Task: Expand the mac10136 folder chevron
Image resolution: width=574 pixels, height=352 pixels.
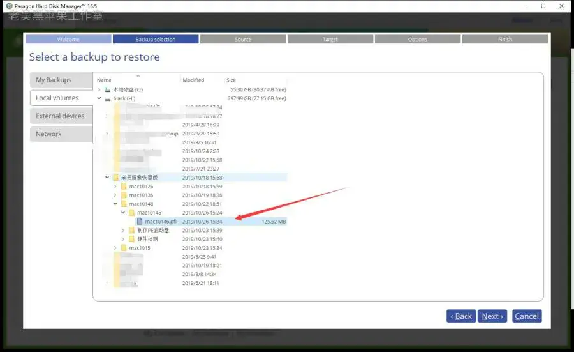Action: point(115,195)
